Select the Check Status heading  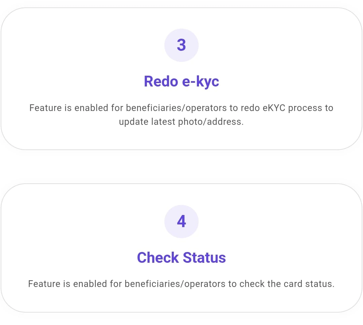pyautogui.click(x=181, y=258)
